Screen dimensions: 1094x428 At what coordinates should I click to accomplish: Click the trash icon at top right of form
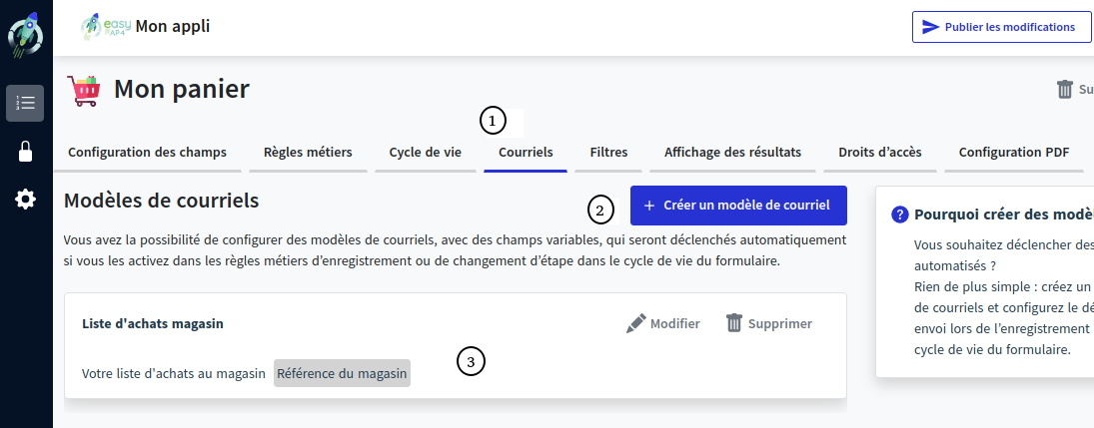coord(1065,90)
